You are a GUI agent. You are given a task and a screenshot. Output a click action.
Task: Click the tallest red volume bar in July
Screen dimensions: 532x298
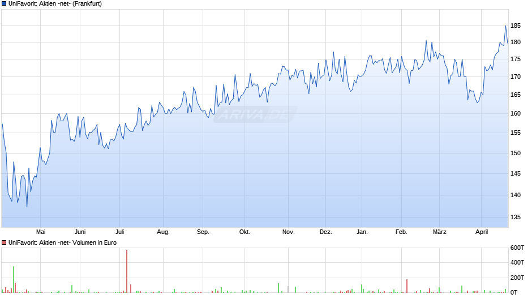127,271
